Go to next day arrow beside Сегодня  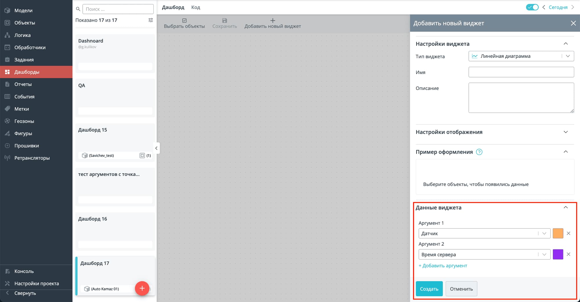tap(573, 7)
